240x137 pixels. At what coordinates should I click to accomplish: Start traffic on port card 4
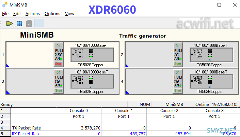pyautogui.click(x=178, y=91)
